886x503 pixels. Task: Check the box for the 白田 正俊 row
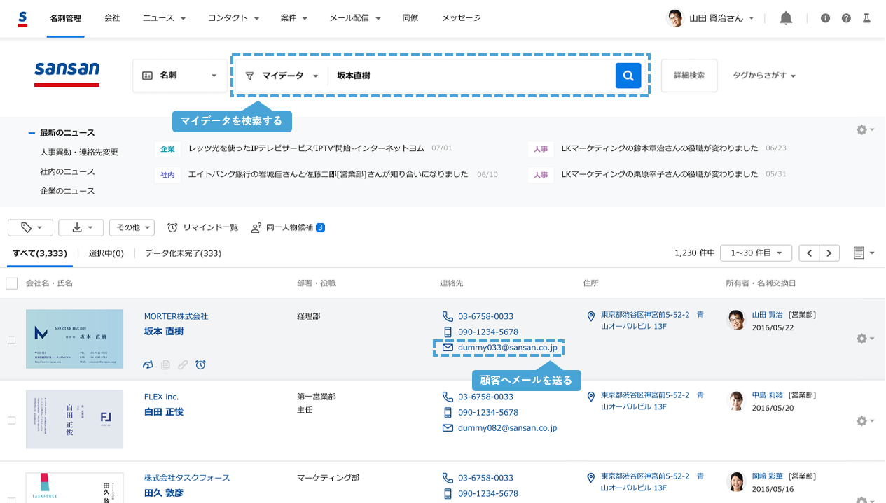(x=11, y=420)
